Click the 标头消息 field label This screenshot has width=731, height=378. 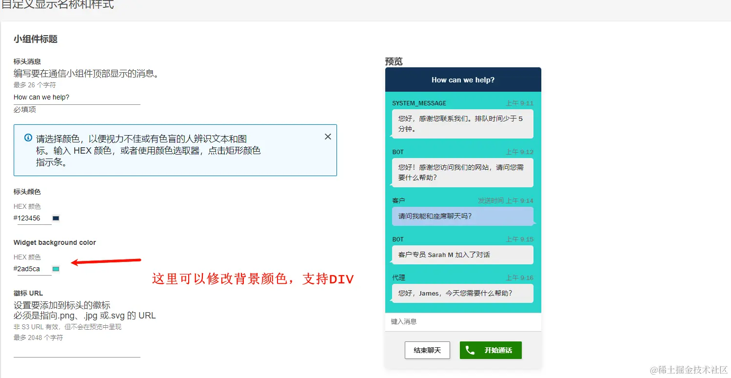[x=27, y=61]
